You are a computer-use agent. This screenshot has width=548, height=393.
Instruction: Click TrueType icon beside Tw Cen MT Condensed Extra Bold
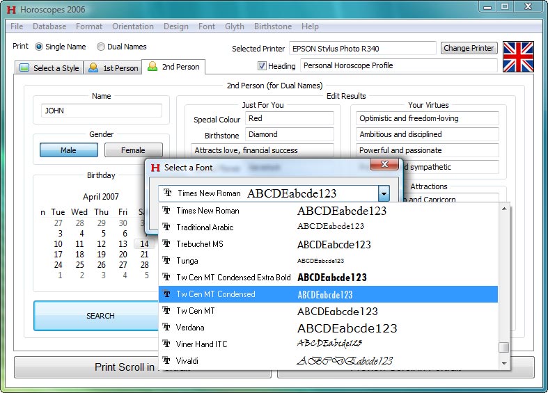point(166,277)
